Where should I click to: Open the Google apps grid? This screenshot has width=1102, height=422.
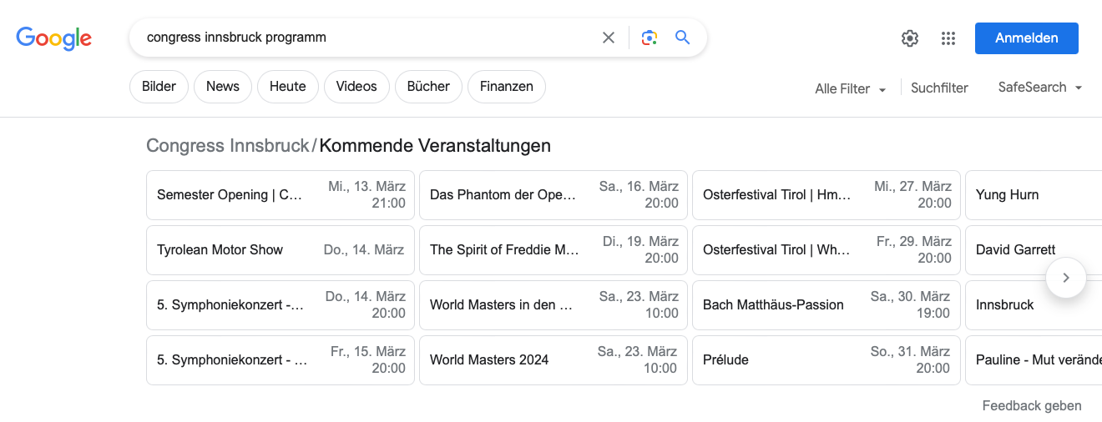[948, 38]
